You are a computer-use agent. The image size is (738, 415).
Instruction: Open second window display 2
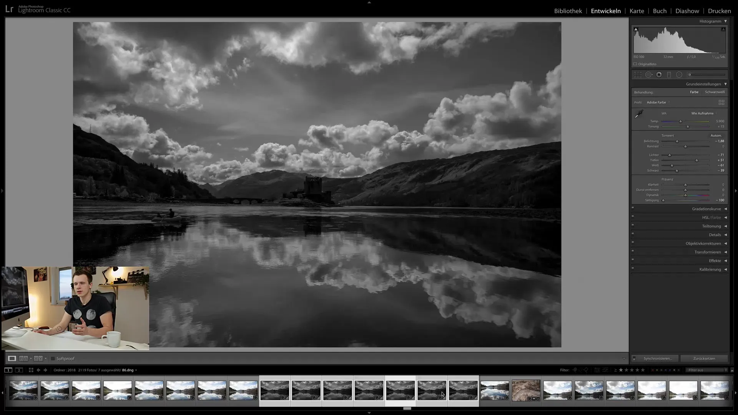click(x=19, y=370)
